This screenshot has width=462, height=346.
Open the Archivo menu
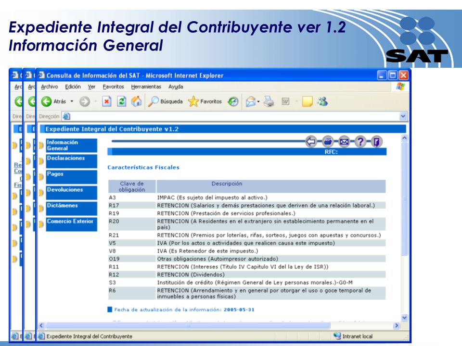(50, 87)
